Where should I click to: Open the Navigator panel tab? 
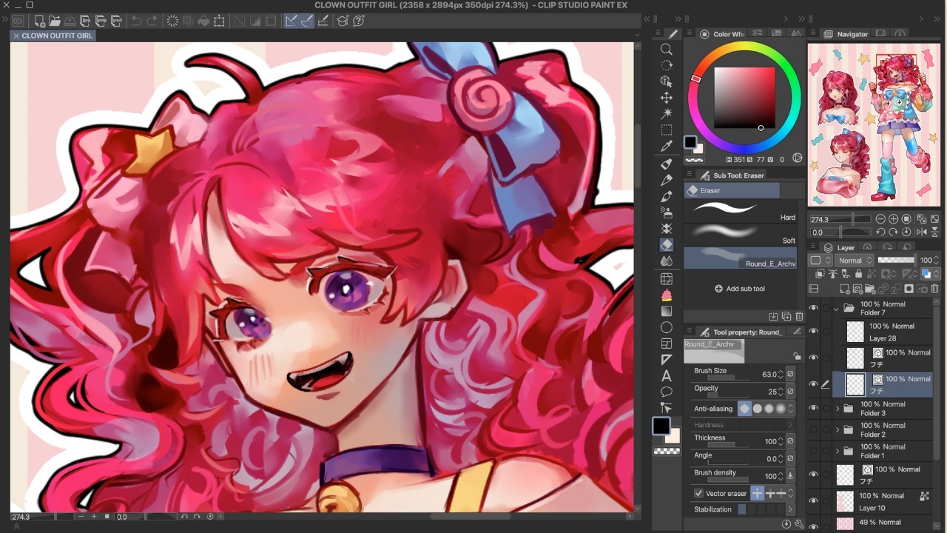point(846,34)
